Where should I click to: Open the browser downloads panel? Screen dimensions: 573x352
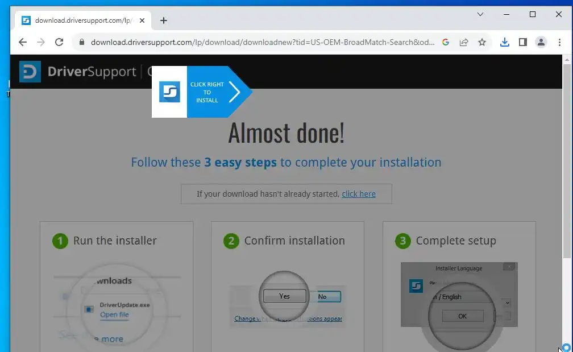505,42
